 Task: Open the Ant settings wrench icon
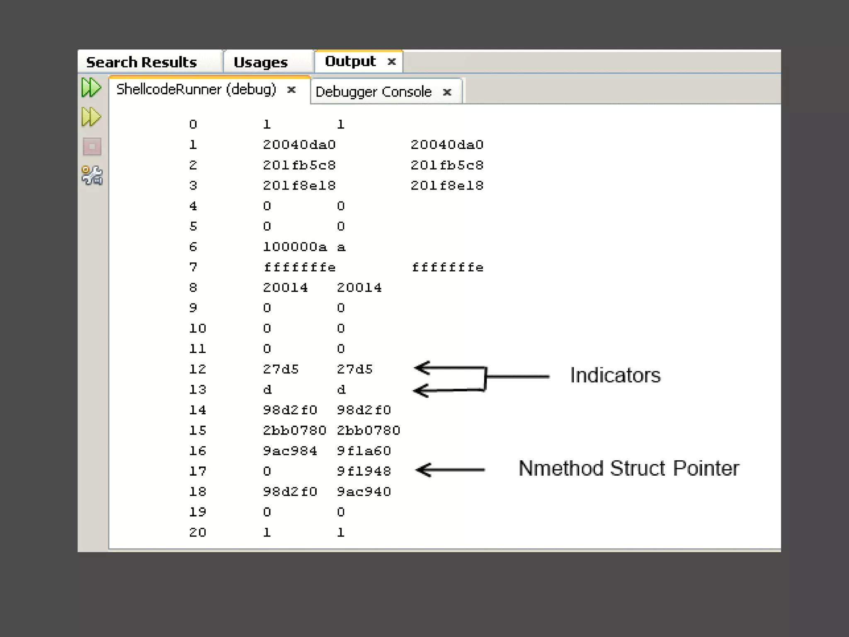click(x=92, y=175)
